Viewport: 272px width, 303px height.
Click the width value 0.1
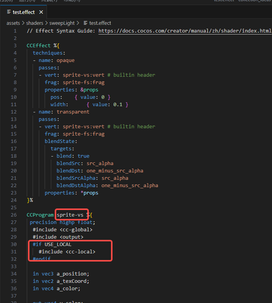pyautogui.click(x=118, y=105)
